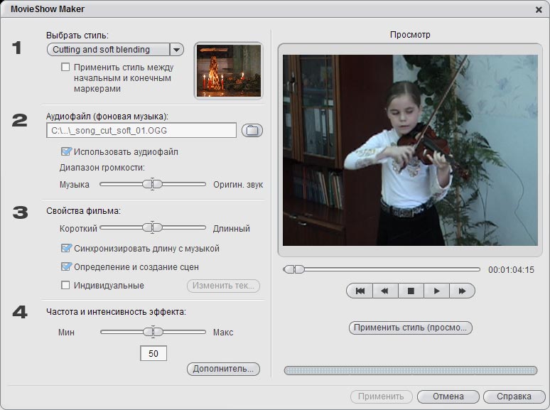Browse for background audio file
This screenshot has height=410, width=550.
(x=252, y=131)
